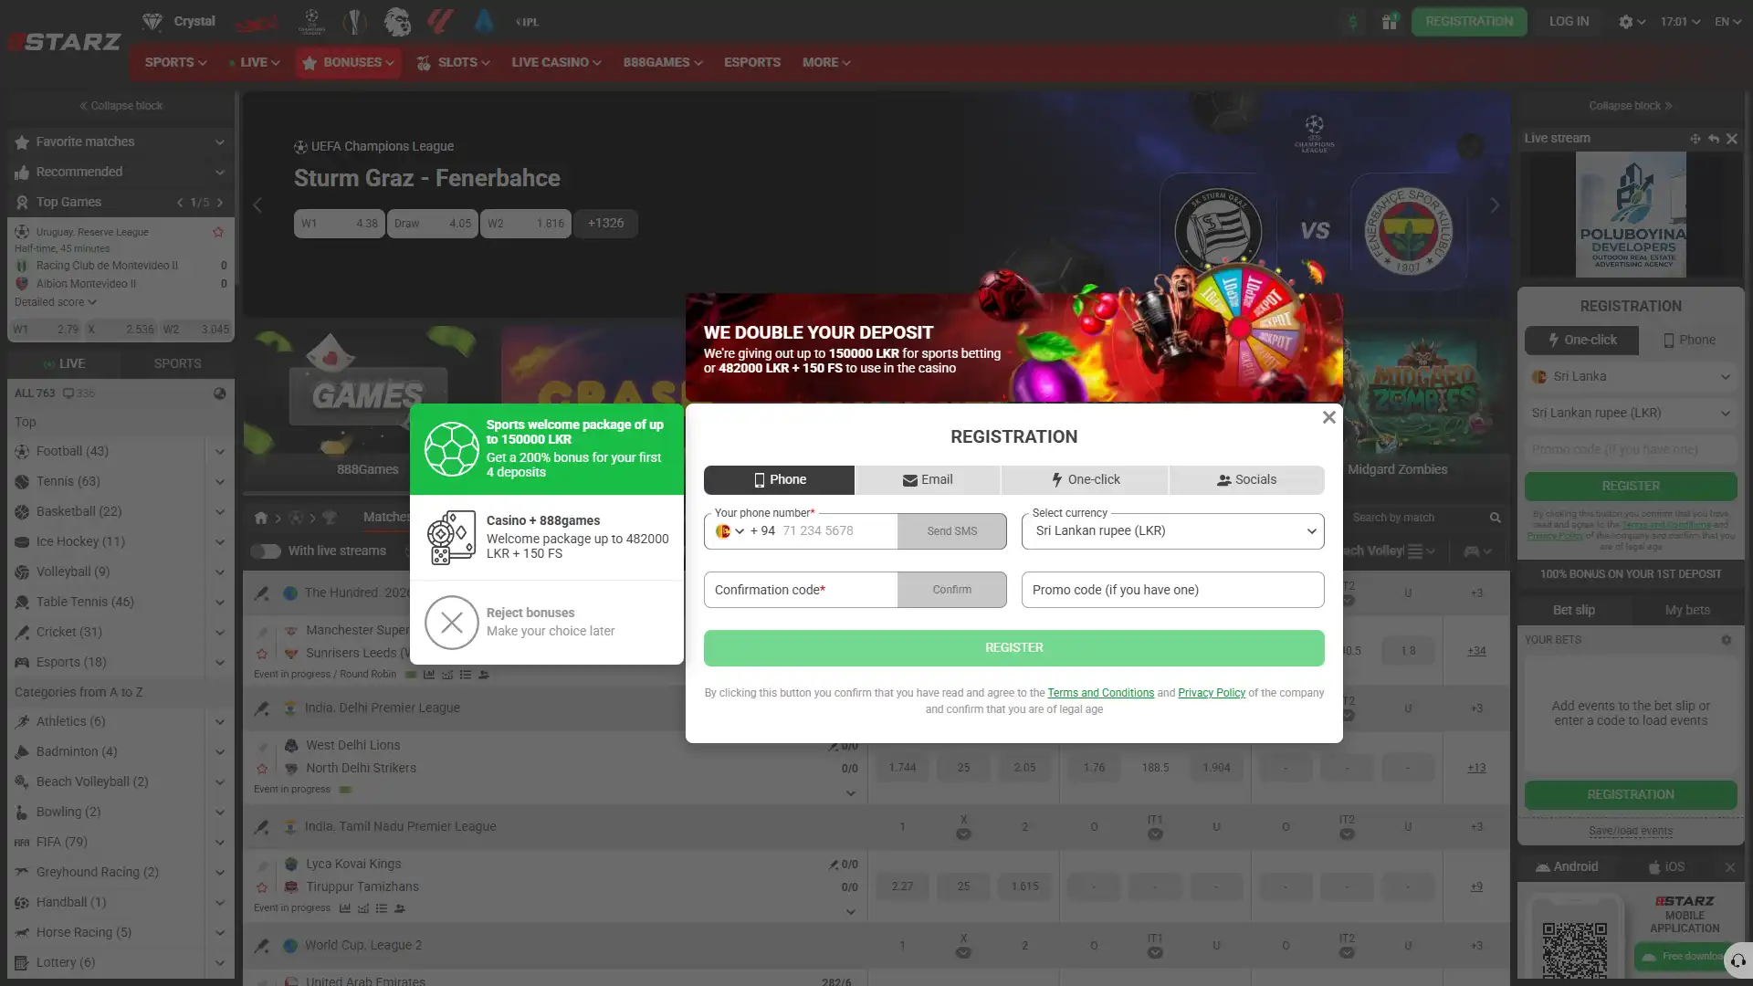The width and height of the screenshot is (1753, 986).
Task: Click the live globe icon next to ALL 763
Action: (x=220, y=393)
